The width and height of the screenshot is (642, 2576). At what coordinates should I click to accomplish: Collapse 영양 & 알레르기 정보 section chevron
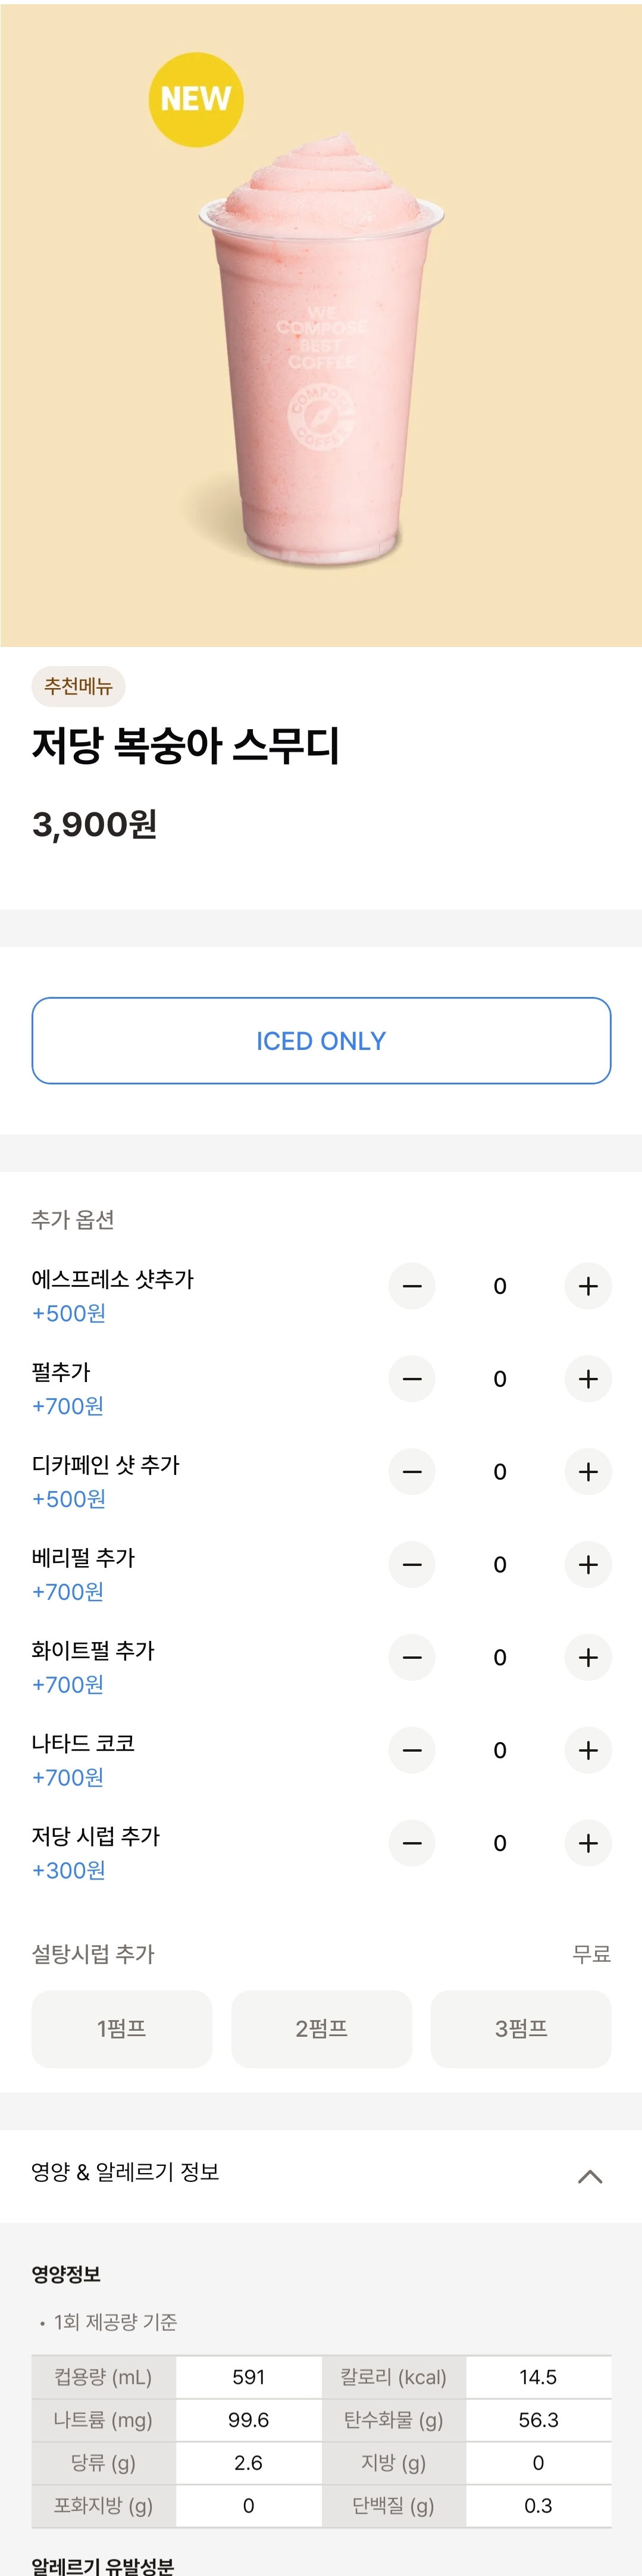coord(590,2177)
